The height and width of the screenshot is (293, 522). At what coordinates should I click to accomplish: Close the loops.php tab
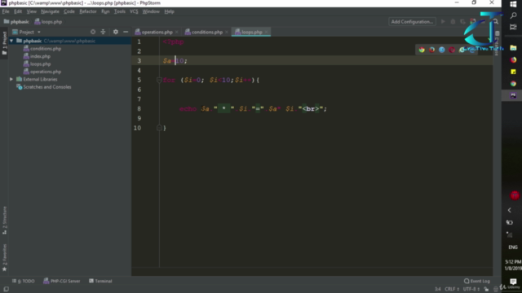[267, 33]
